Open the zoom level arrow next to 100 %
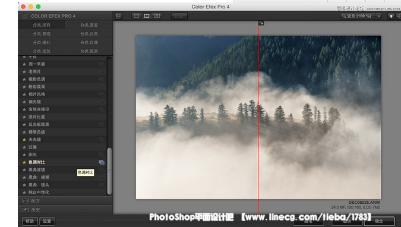401x227 pixels. pyautogui.click(x=379, y=16)
